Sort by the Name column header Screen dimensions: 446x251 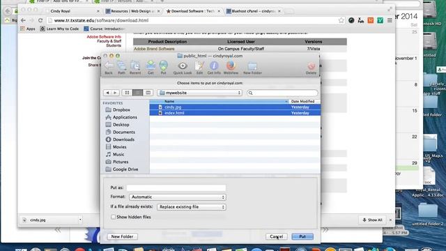point(219,101)
